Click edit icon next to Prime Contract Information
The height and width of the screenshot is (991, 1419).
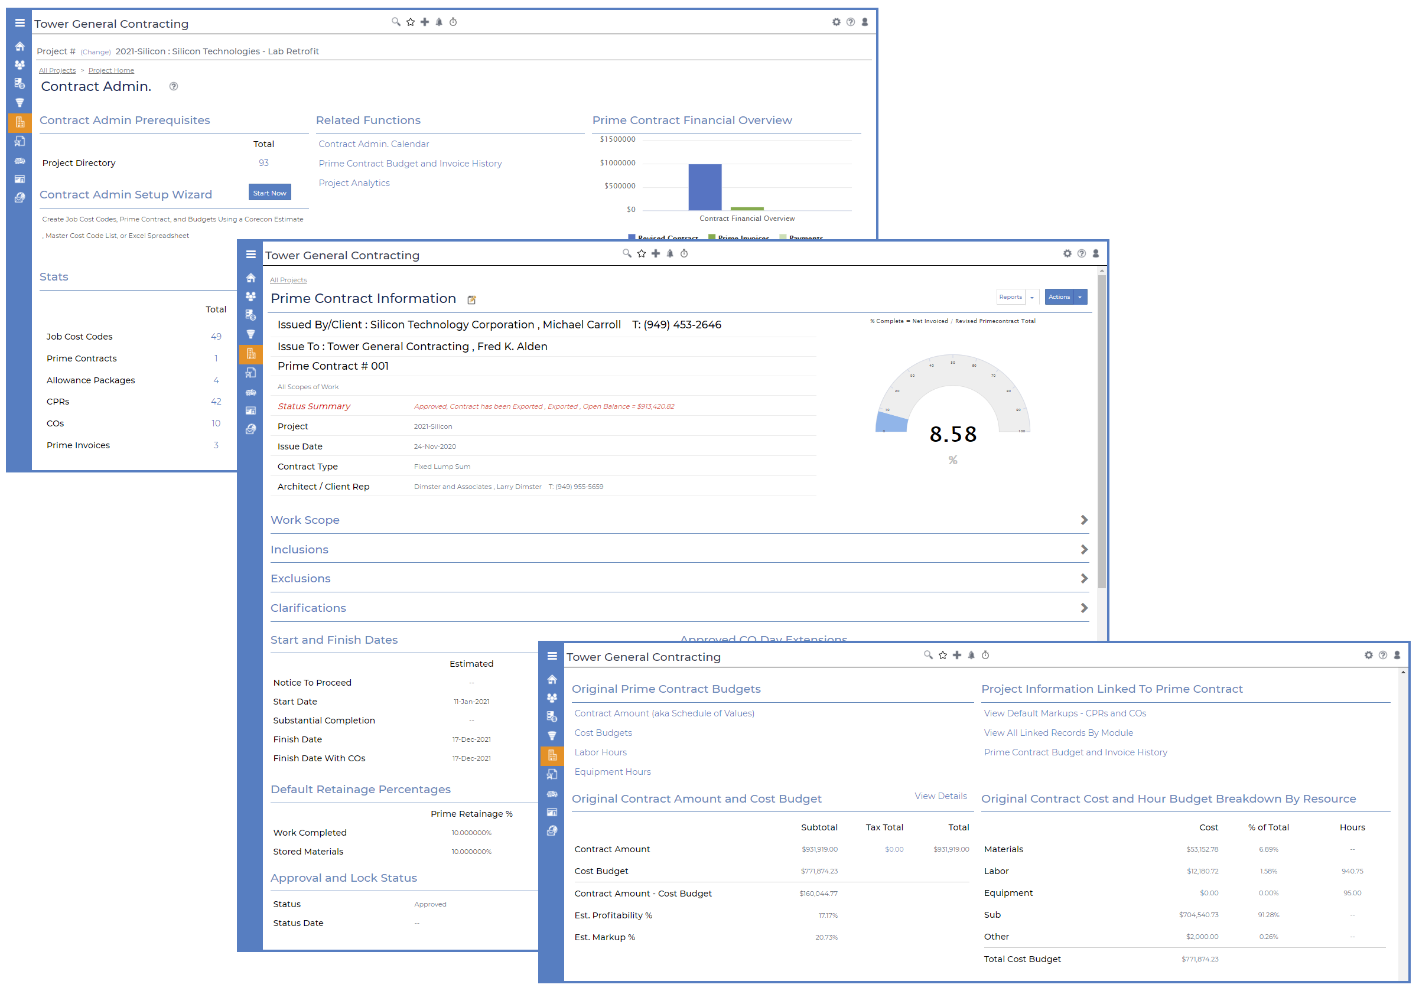[471, 299]
